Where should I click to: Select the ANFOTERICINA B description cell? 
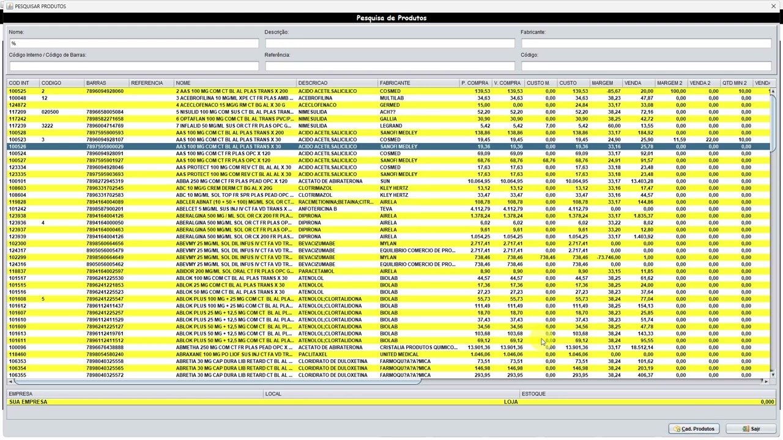click(337, 209)
